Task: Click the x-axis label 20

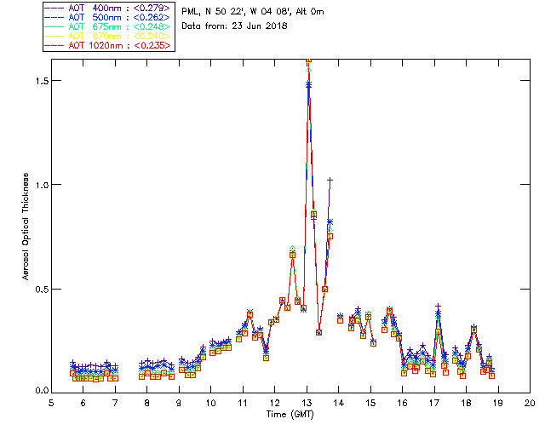Action: coord(530,403)
